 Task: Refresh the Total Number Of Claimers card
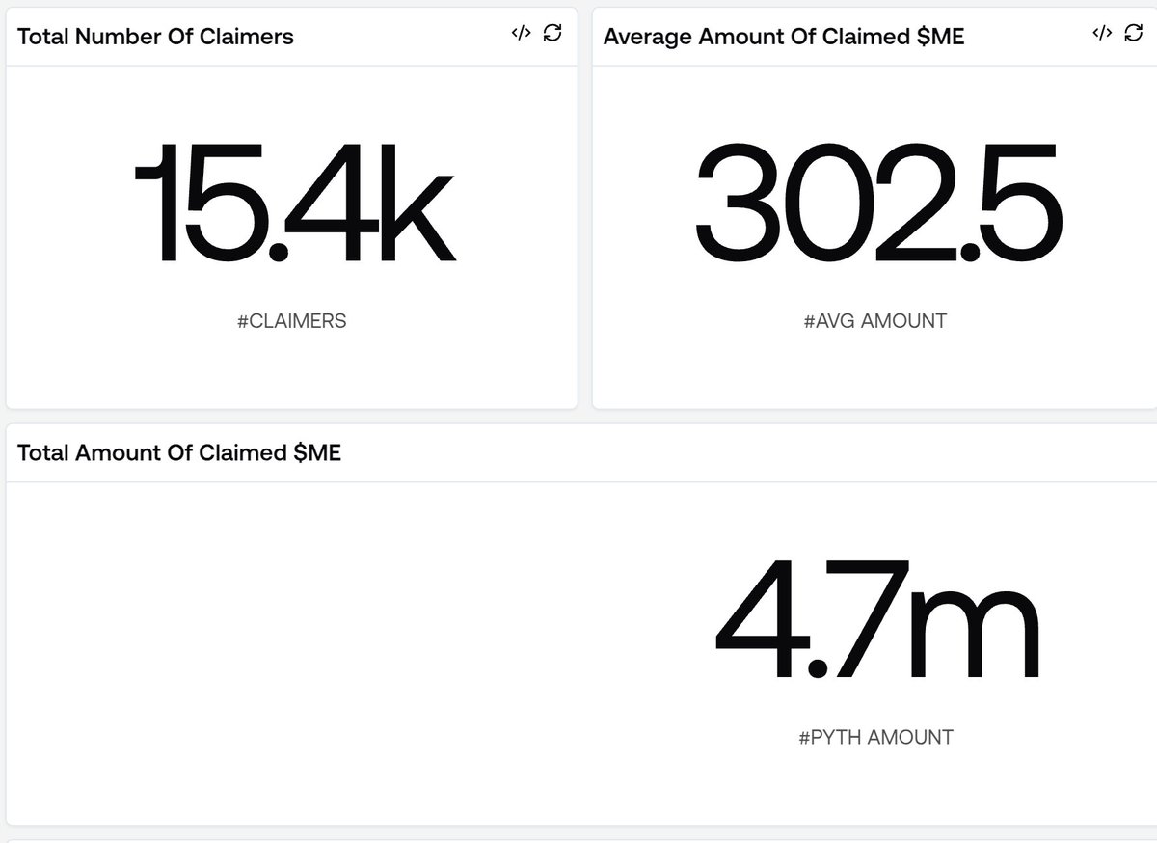(552, 34)
